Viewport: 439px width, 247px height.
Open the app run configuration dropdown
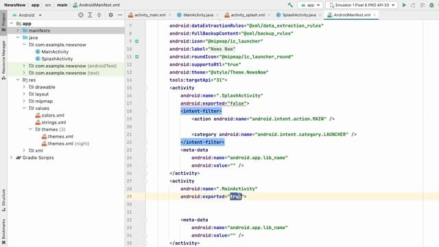point(310,5)
